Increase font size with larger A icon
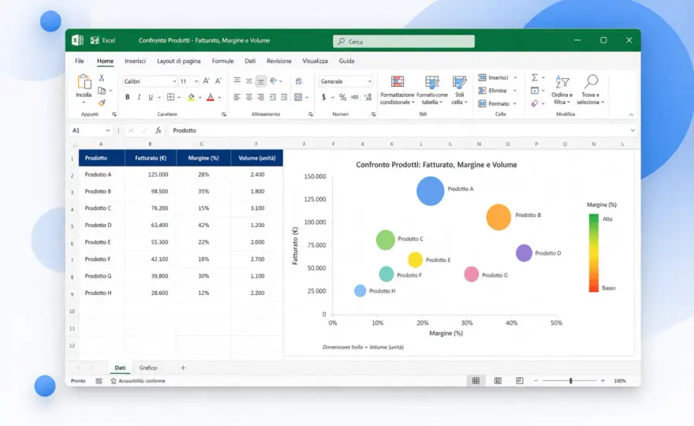This screenshot has width=694, height=426. (x=207, y=81)
